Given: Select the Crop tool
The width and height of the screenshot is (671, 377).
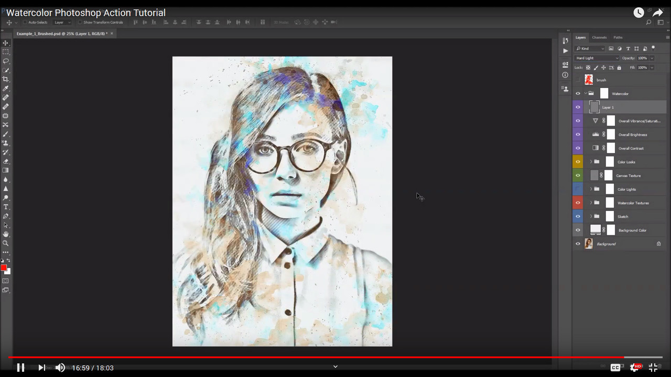Looking at the screenshot, I should 5,78.
